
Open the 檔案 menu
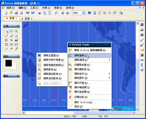11,8
